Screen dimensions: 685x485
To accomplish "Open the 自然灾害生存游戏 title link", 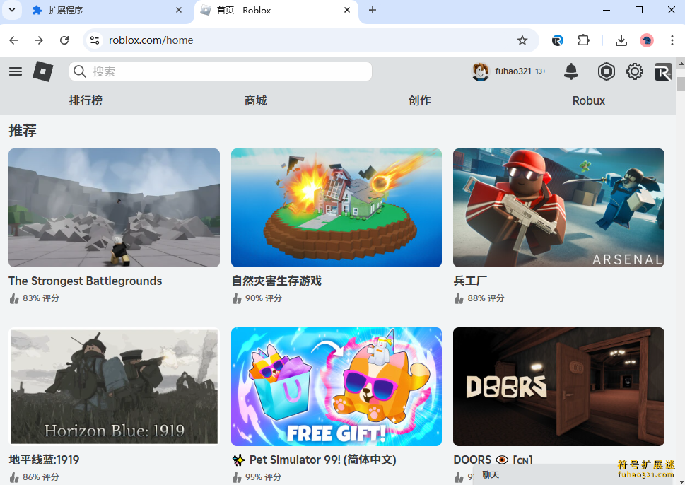I will coord(276,281).
